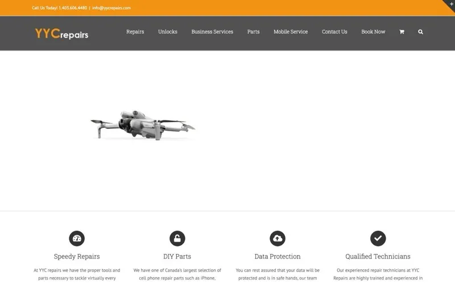Click the Book Now link
This screenshot has width=455, height=284.
pyautogui.click(x=373, y=32)
